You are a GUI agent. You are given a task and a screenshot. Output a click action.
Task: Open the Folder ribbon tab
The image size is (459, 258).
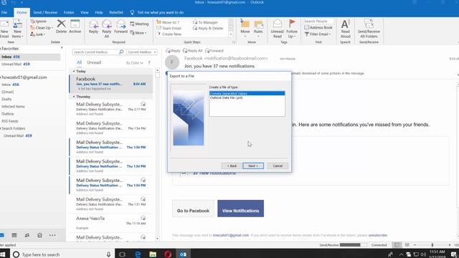(x=69, y=13)
